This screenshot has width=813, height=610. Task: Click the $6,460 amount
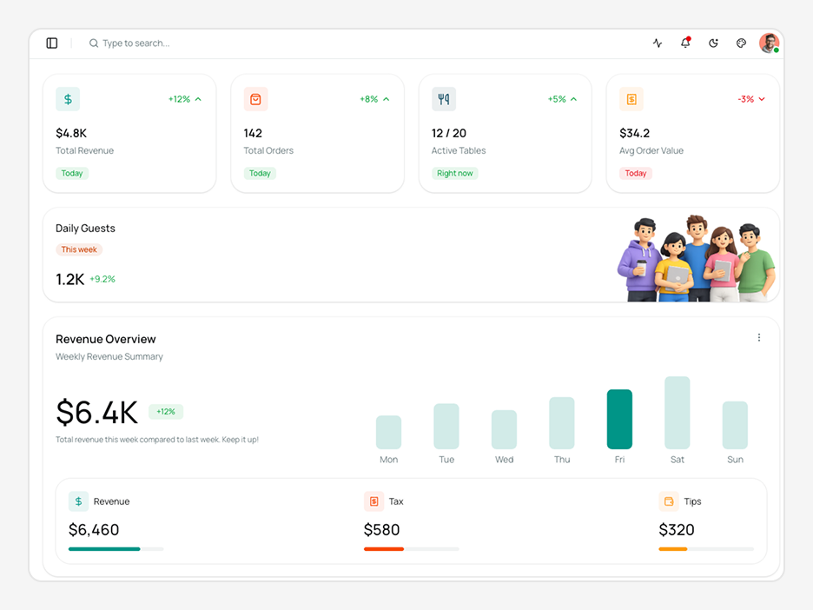tap(94, 529)
